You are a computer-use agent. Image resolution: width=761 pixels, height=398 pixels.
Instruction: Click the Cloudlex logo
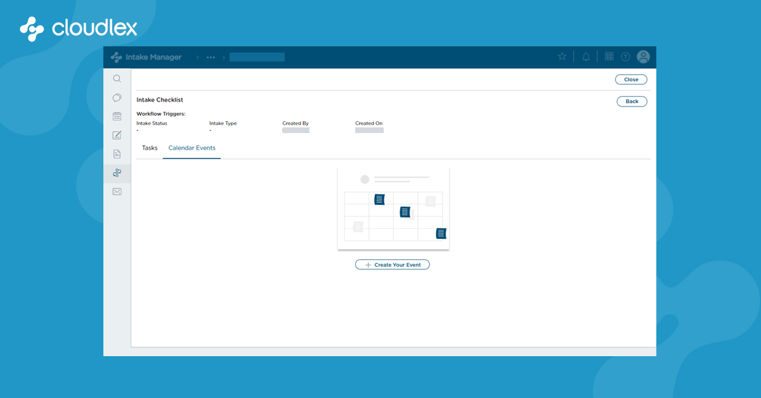click(78, 27)
